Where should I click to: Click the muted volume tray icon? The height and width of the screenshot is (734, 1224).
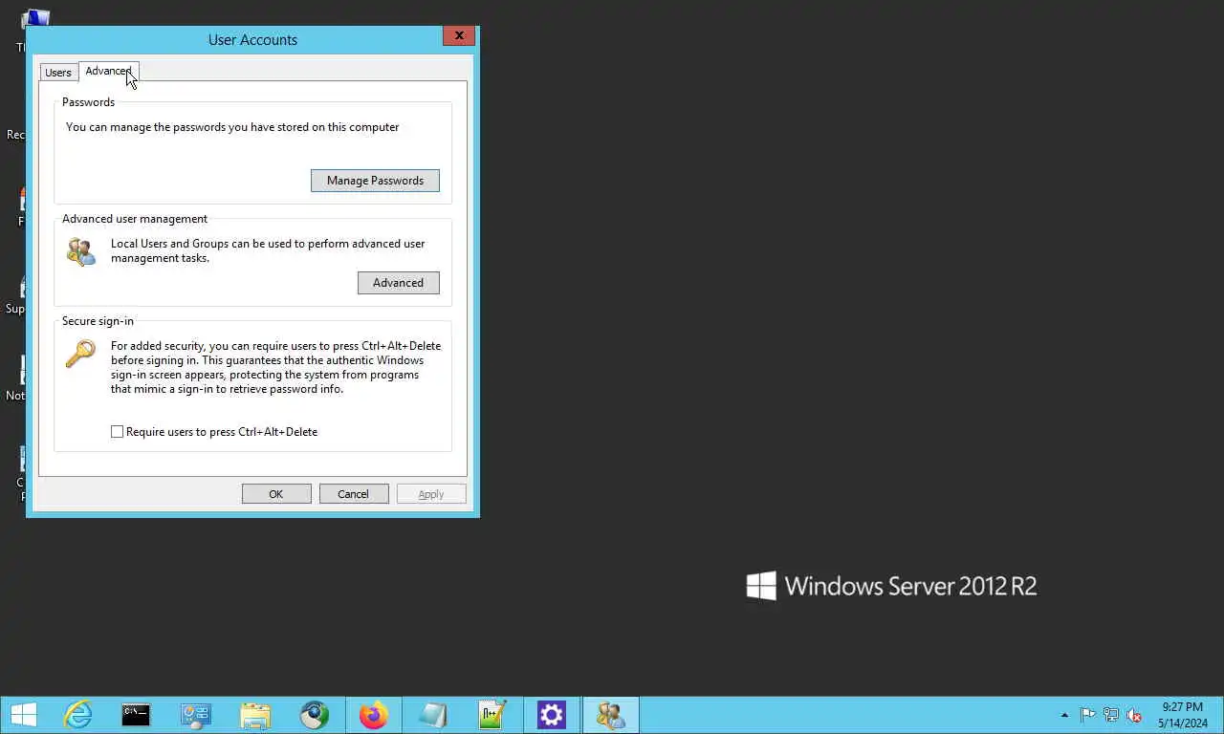(x=1134, y=715)
